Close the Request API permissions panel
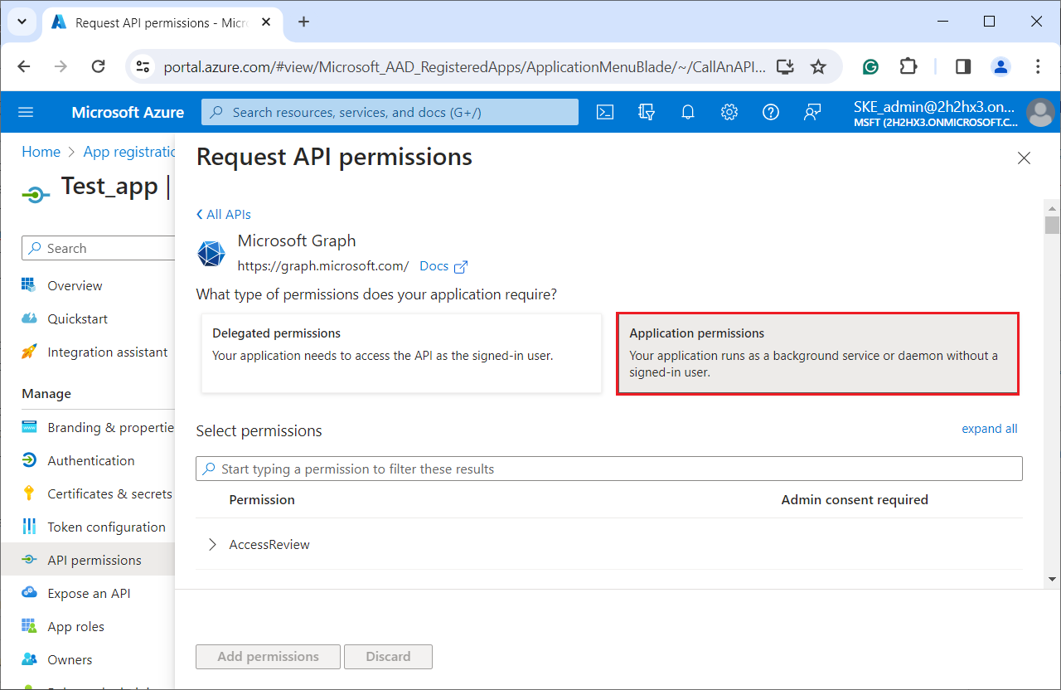The width and height of the screenshot is (1061, 690). coord(1024,158)
